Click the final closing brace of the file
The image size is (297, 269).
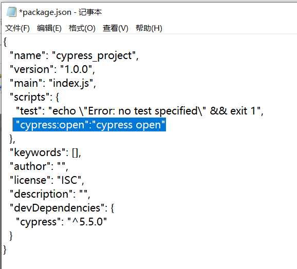tap(5, 249)
